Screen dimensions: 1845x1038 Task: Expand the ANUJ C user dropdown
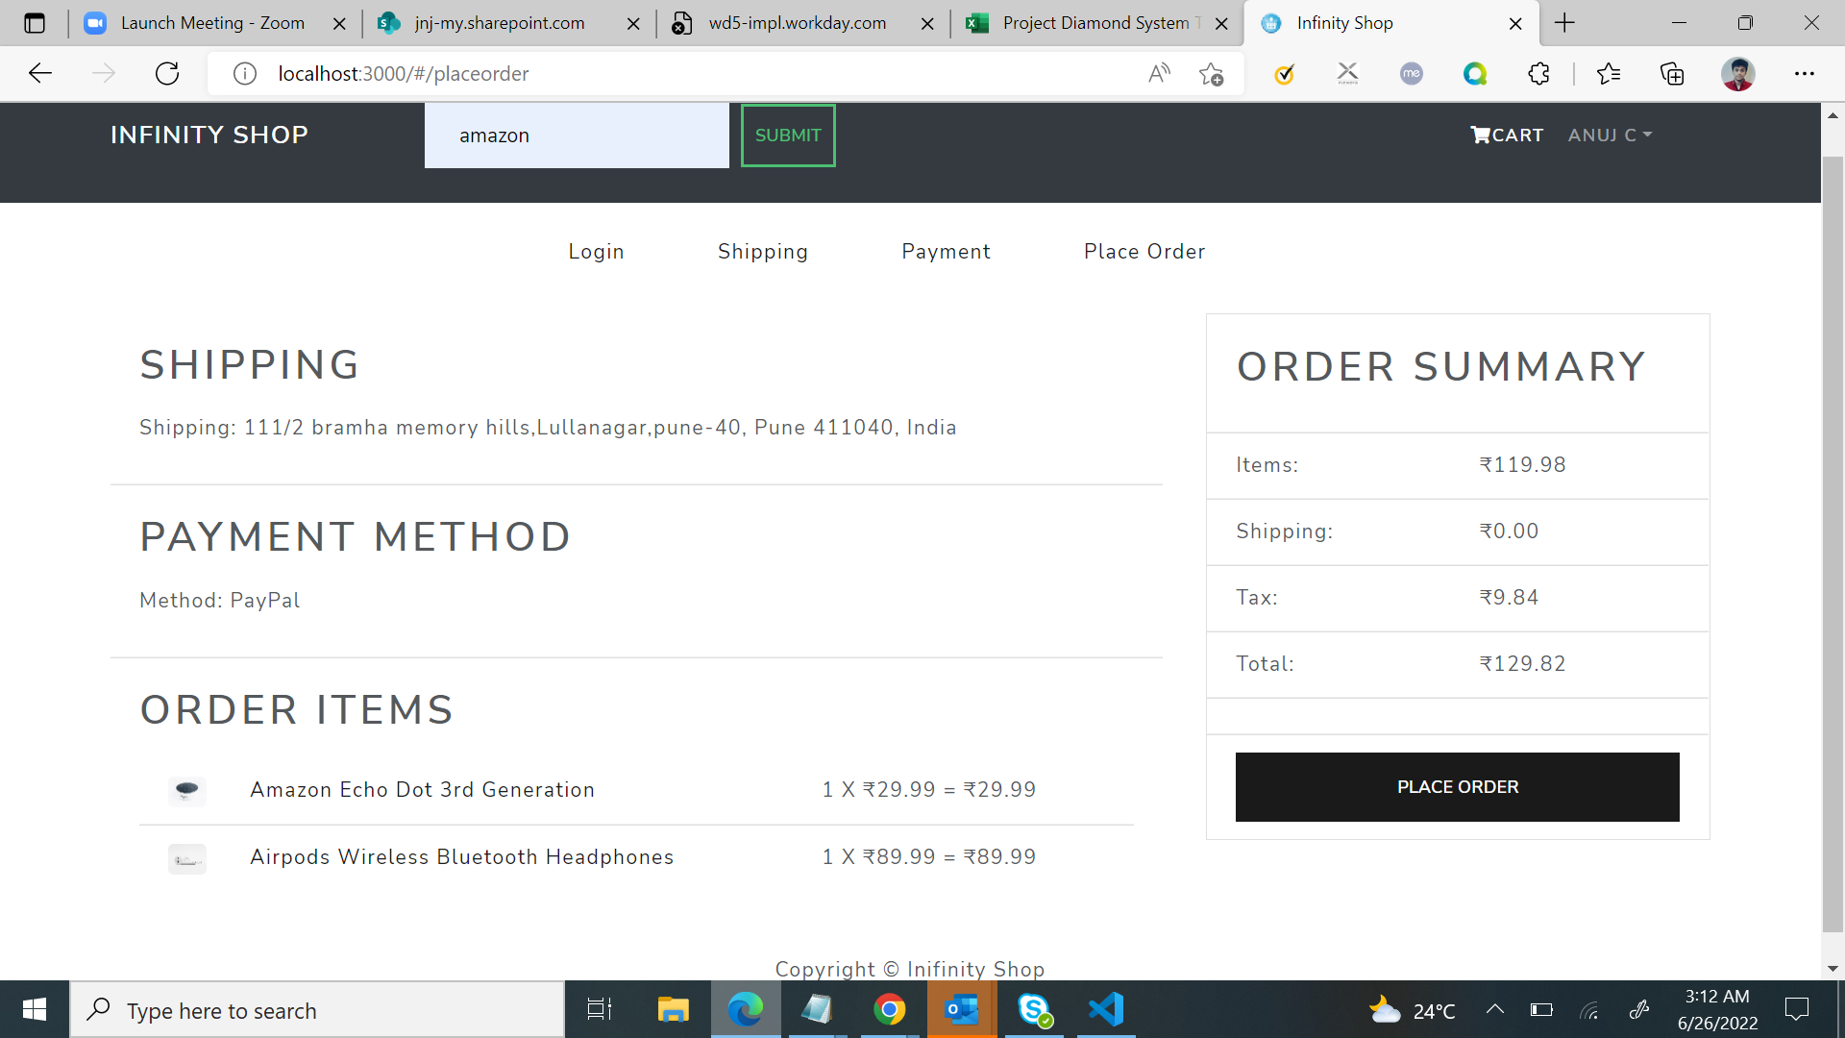click(1610, 136)
